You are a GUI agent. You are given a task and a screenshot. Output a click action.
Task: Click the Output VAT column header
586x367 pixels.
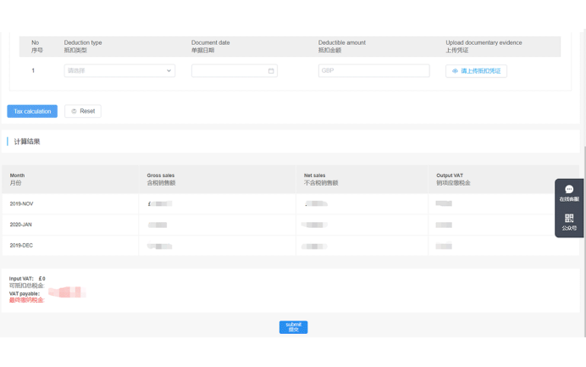click(x=452, y=179)
